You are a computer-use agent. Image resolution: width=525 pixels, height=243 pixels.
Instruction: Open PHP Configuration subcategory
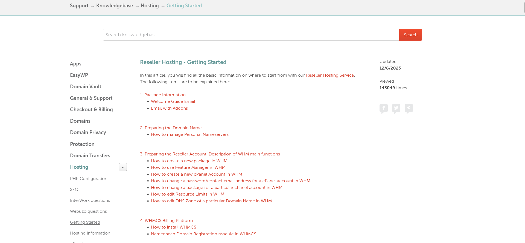[x=89, y=179]
